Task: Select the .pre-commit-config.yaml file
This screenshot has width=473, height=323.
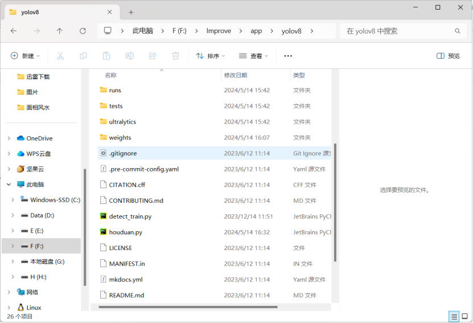Action: (x=214, y=169)
